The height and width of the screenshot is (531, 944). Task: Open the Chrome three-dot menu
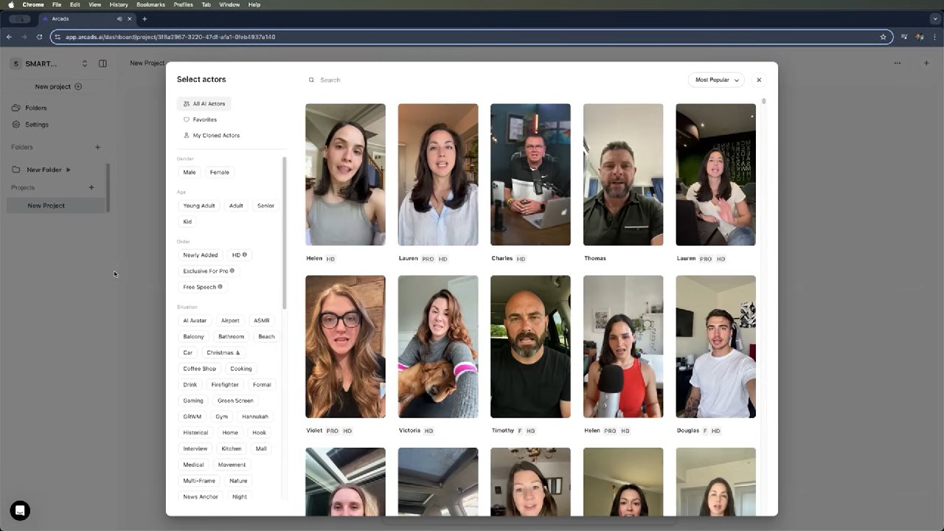coord(935,37)
